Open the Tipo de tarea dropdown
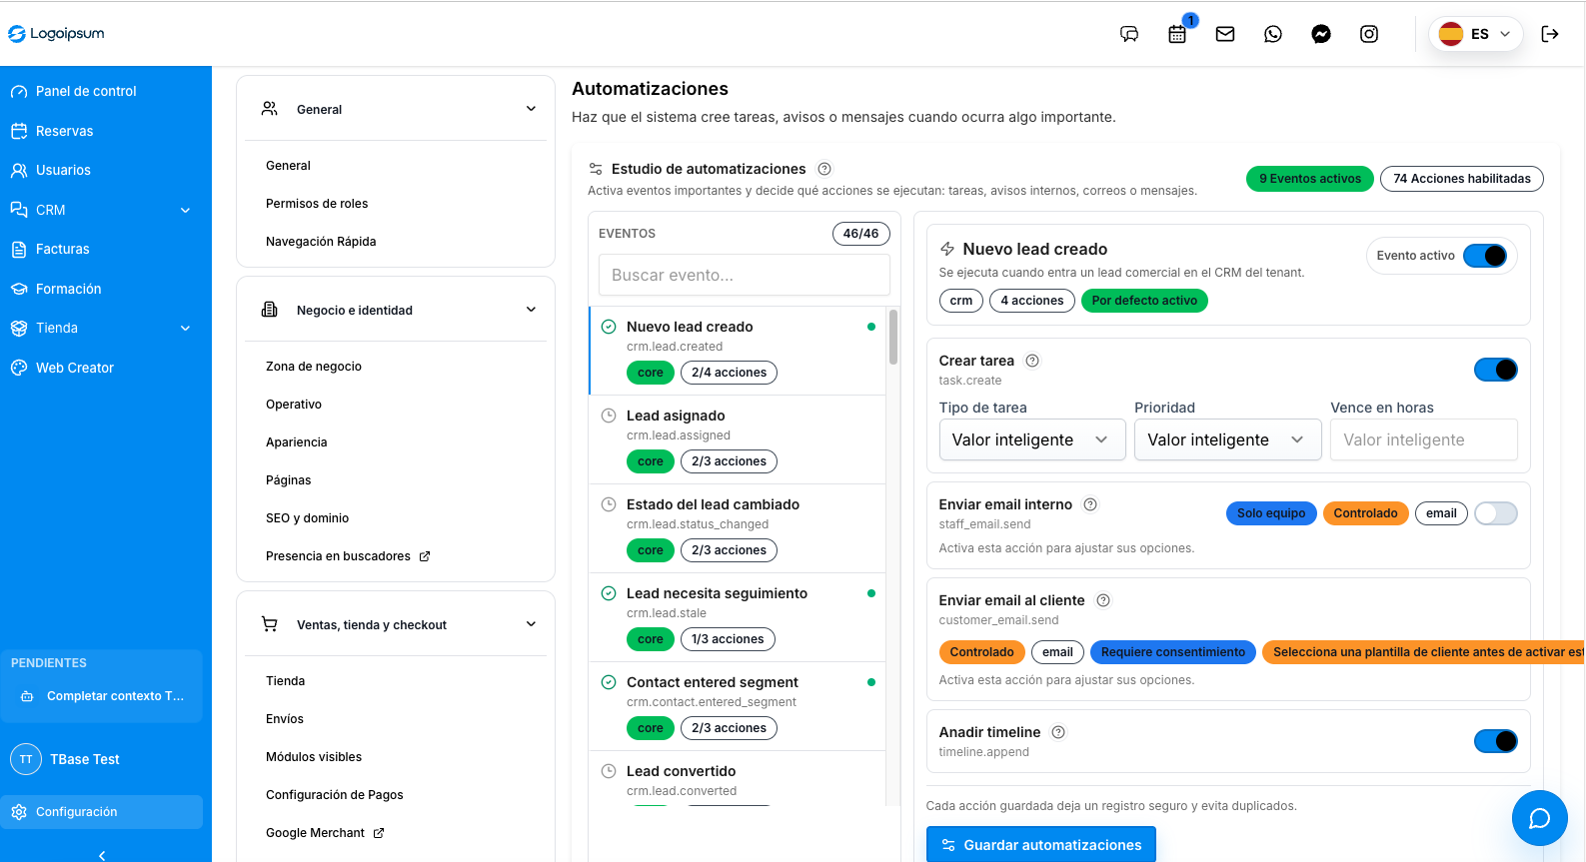Viewport: 1586px width, 862px height. [1032, 439]
